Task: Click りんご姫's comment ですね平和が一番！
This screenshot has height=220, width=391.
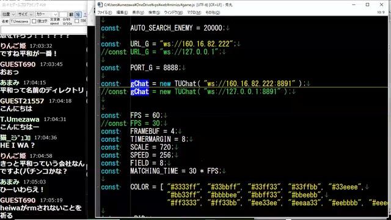Action: point(29,54)
